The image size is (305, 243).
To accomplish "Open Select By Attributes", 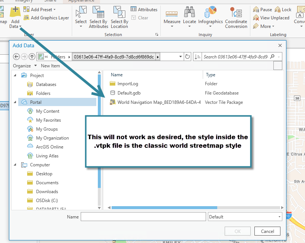I will (98, 16).
